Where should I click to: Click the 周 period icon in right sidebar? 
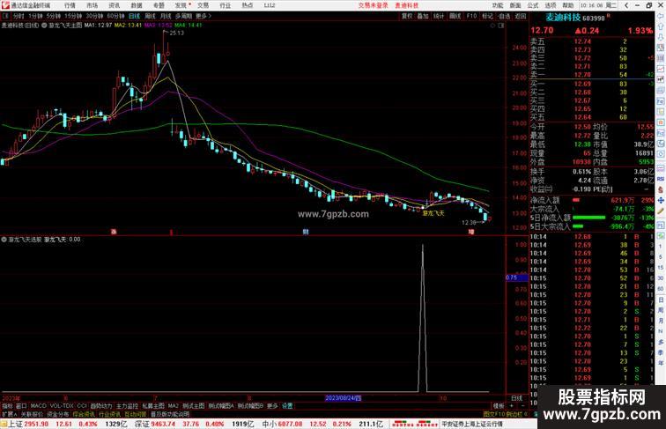pyautogui.click(x=661, y=310)
